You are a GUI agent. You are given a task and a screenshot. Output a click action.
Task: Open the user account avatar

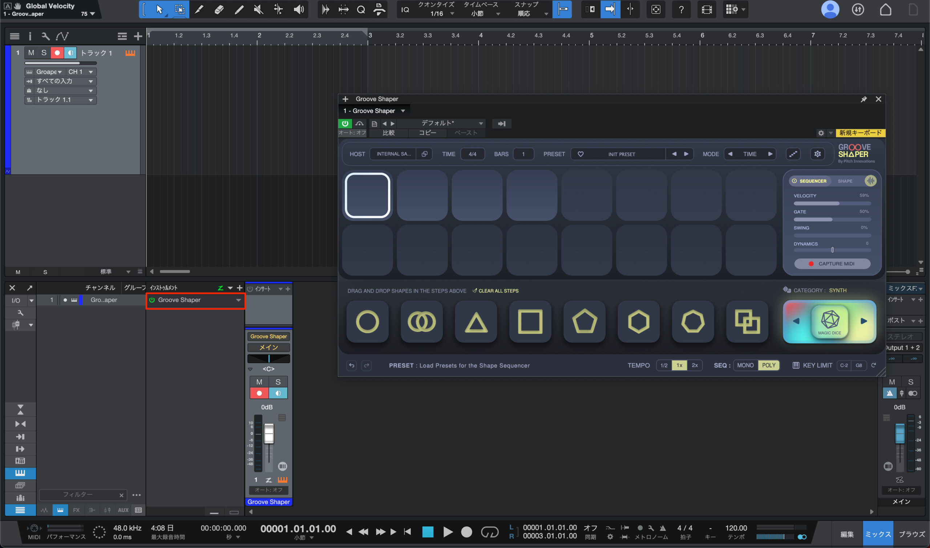coord(830,9)
